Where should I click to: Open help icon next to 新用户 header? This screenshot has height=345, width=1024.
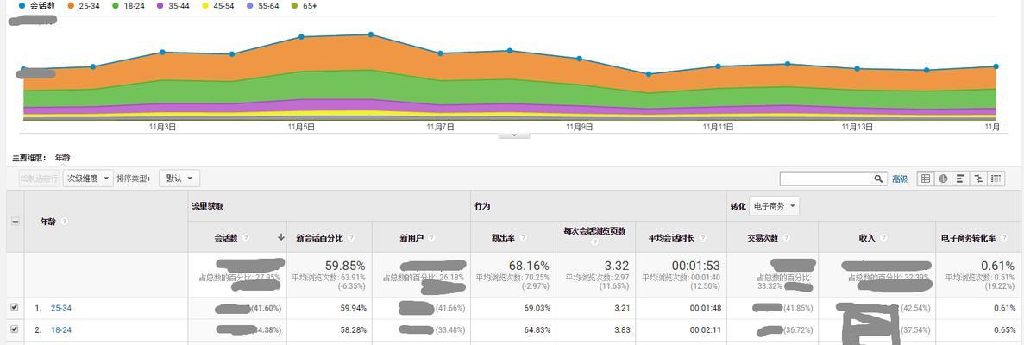click(x=431, y=238)
